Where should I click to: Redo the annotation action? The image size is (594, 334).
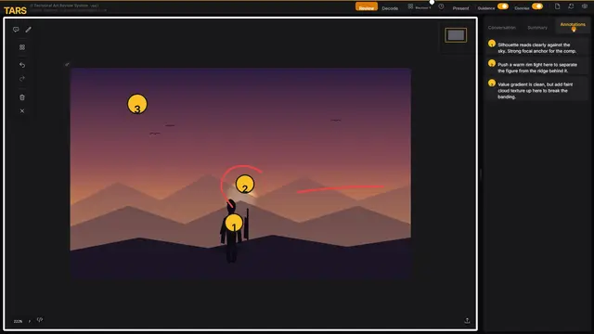(x=22, y=79)
